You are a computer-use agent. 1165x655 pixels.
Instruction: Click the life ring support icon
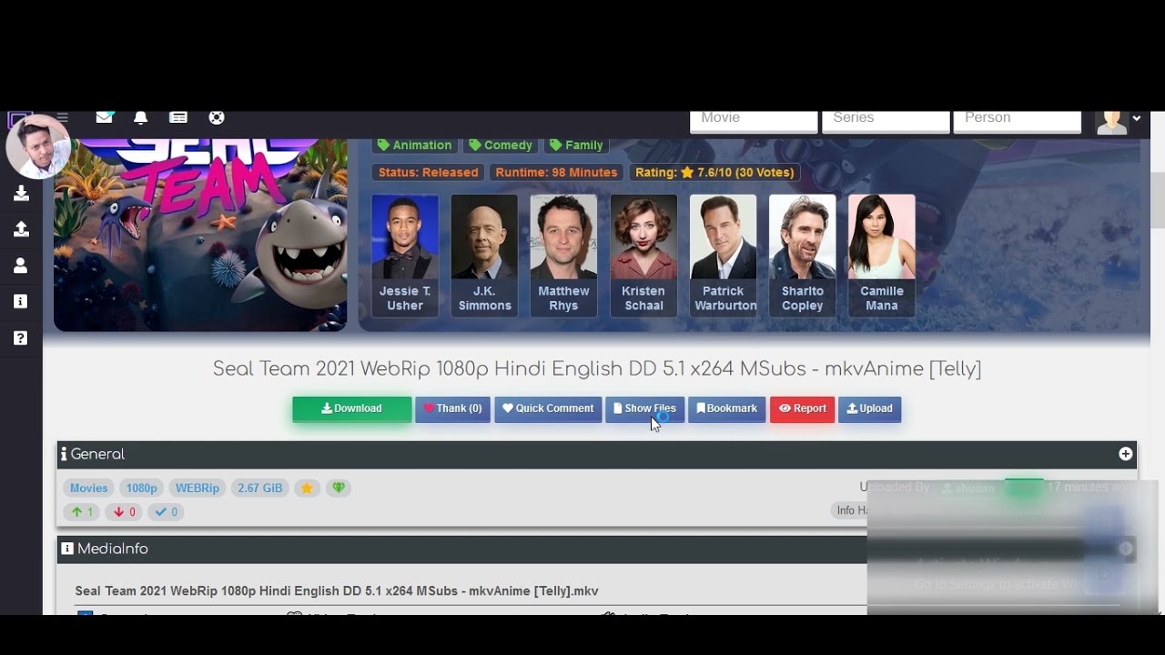217,117
